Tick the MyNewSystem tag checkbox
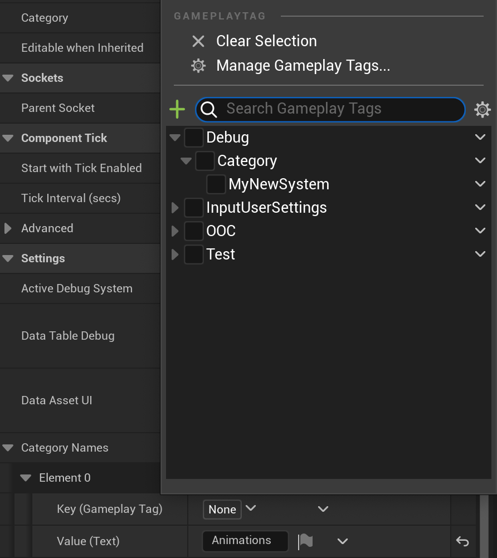 click(216, 184)
